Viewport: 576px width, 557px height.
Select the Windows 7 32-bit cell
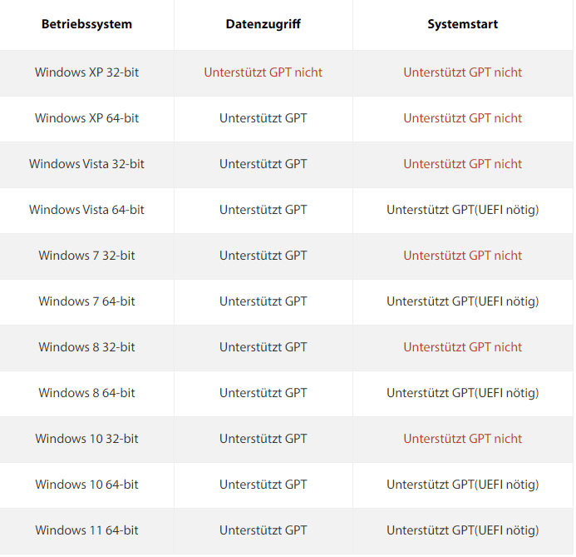pos(86,256)
